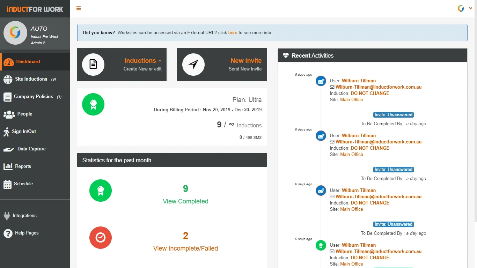Image resolution: width=477 pixels, height=268 pixels.
Task: Click the New Invite paper plane icon
Action: point(193,65)
